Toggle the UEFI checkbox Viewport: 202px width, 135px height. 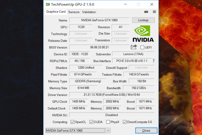pos(142,47)
